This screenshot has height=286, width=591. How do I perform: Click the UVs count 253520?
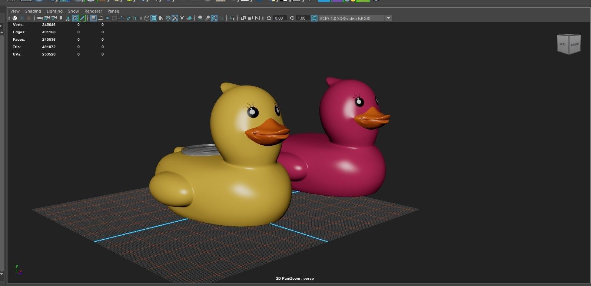point(49,54)
